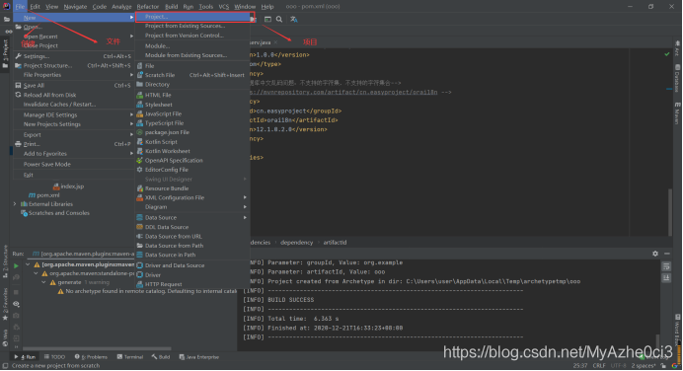Choose OpenAPI Specification from the New menu

pos(174,160)
